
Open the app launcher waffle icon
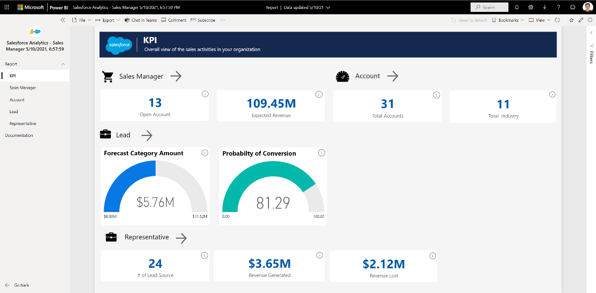pos(7,7)
